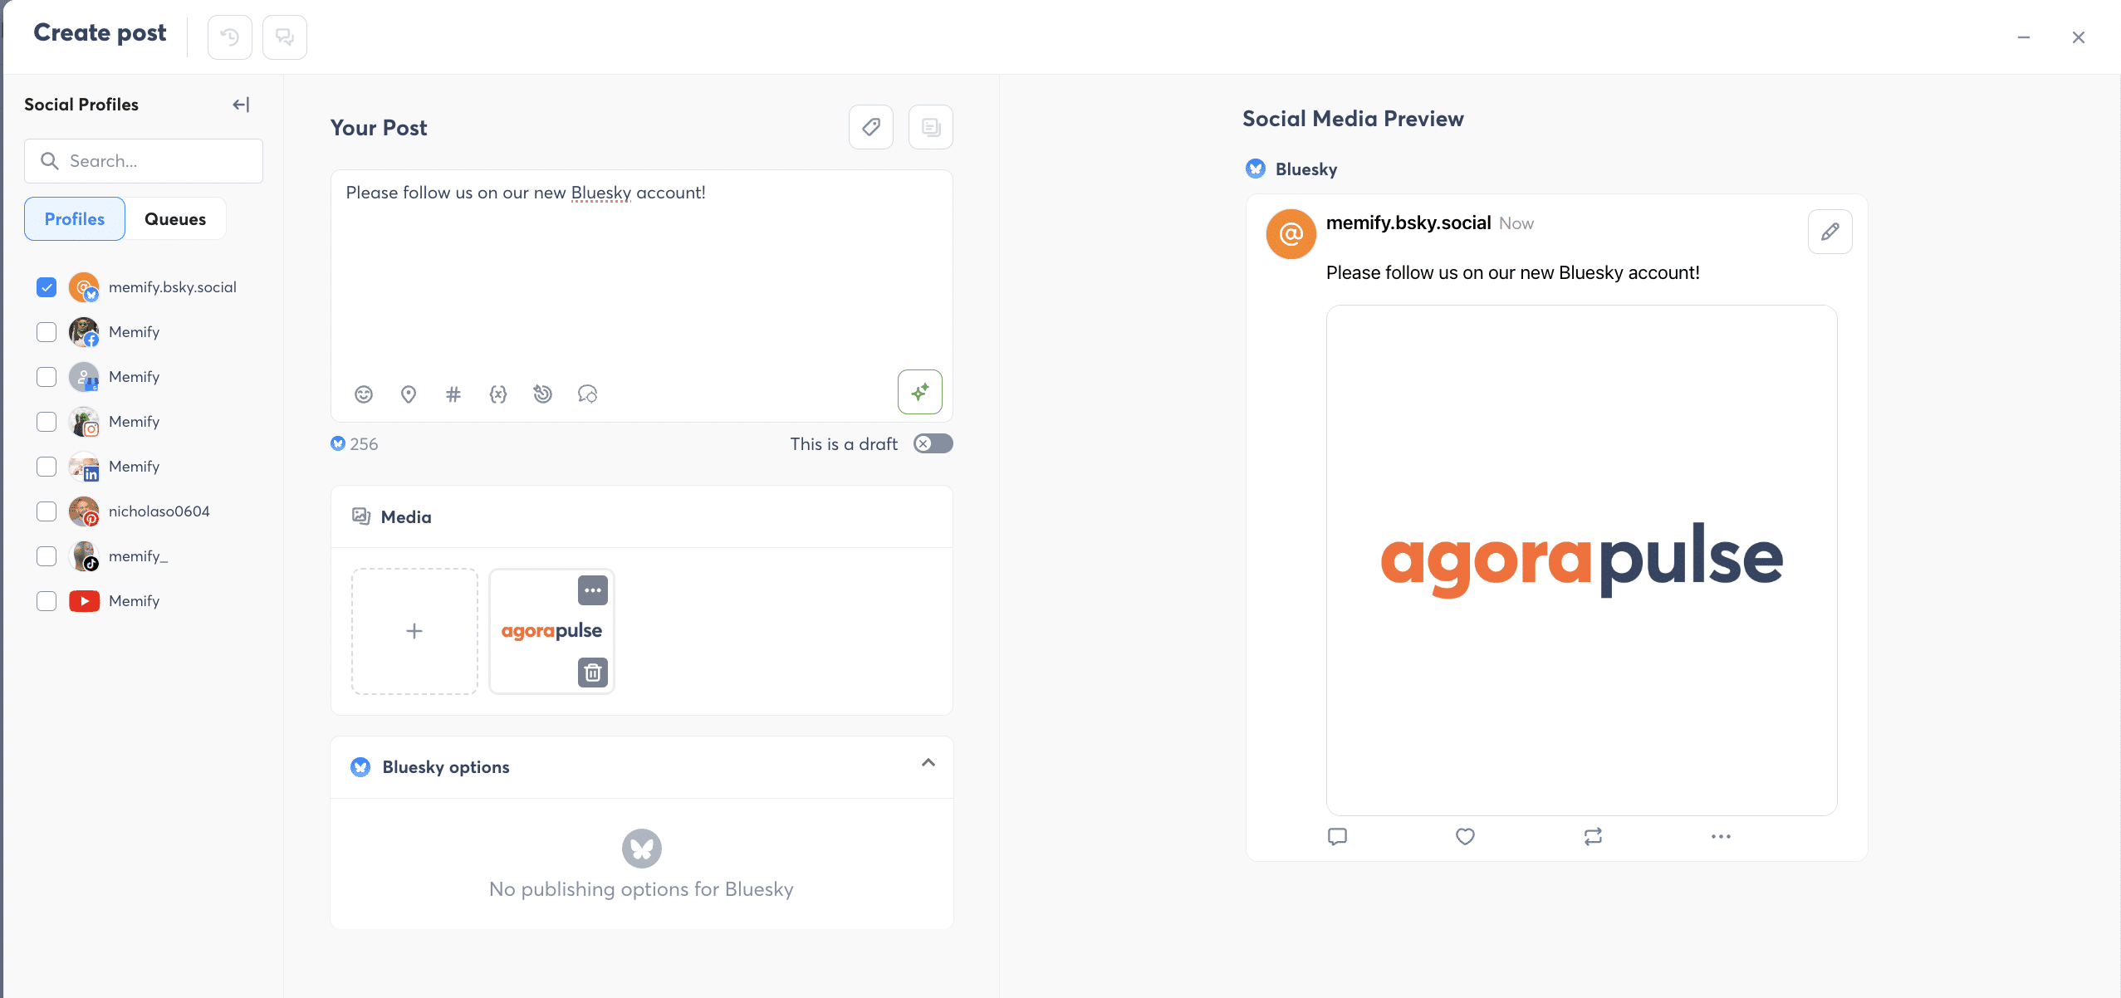Check the Facebook Memify profile checkbox

[47, 332]
